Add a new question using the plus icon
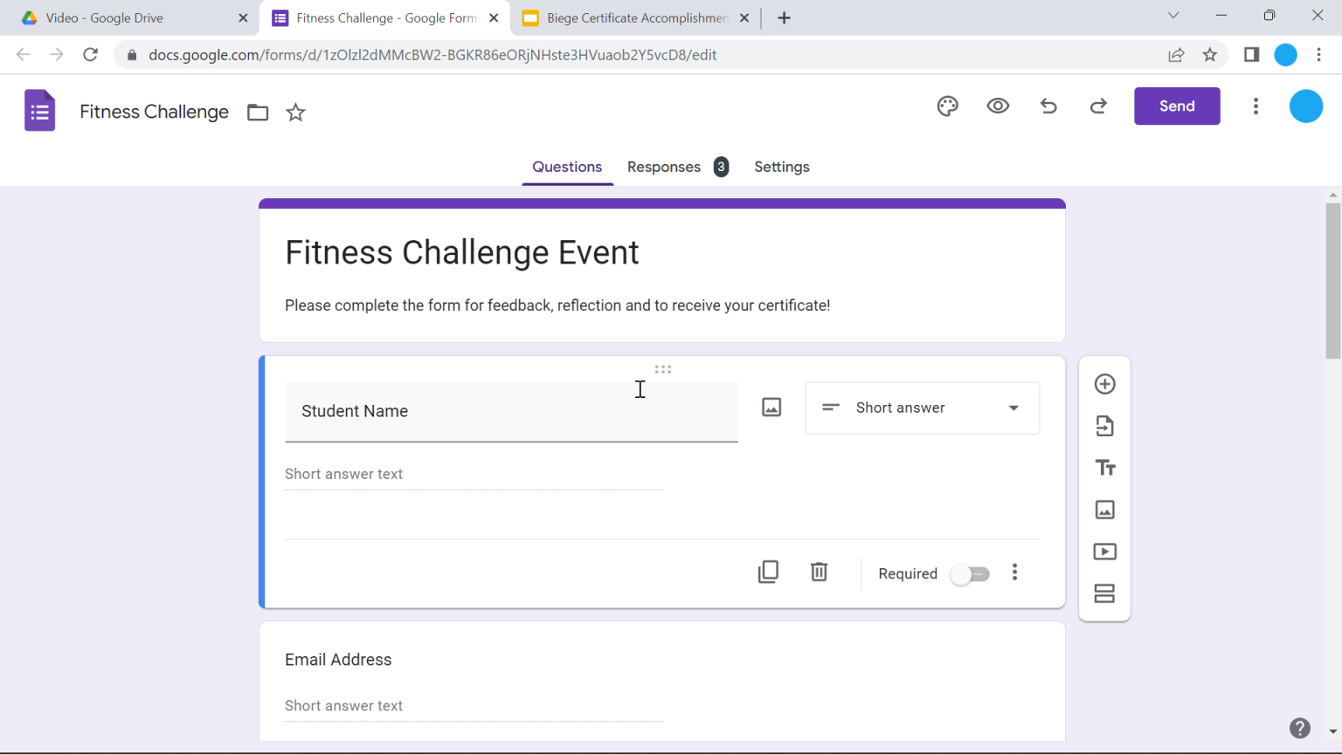1342x754 pixels. coord(1104,383)
